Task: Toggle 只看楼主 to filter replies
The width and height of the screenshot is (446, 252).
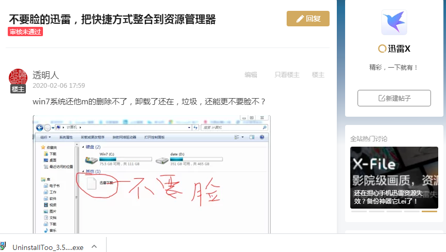Action: click(x=287, y=75)
